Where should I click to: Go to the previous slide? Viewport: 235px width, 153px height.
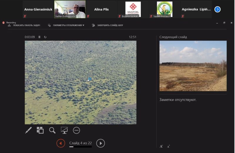click(x=61, y=143)
